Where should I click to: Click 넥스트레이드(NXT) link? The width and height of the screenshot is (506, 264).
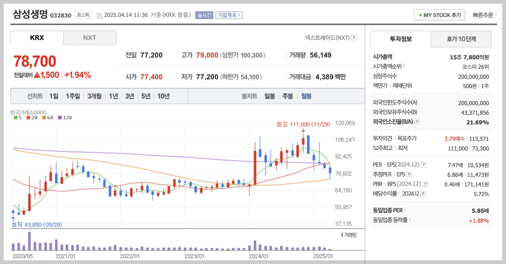pos(327,38)
